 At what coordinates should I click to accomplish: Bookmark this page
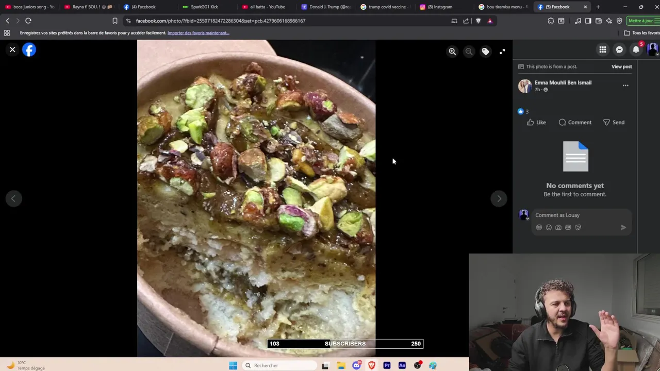point(115,21)
